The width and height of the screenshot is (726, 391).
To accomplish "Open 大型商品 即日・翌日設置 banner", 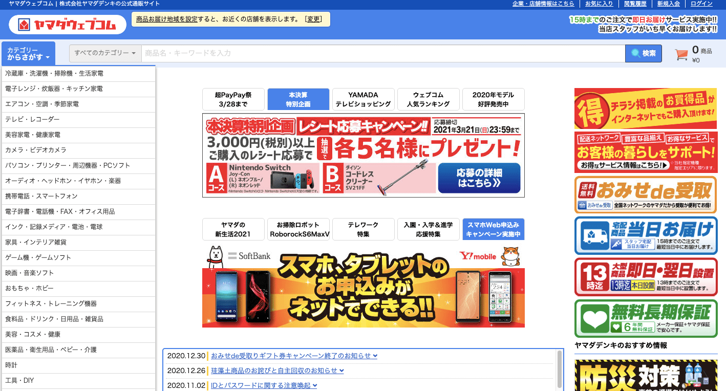I will (x=646, y=277).
